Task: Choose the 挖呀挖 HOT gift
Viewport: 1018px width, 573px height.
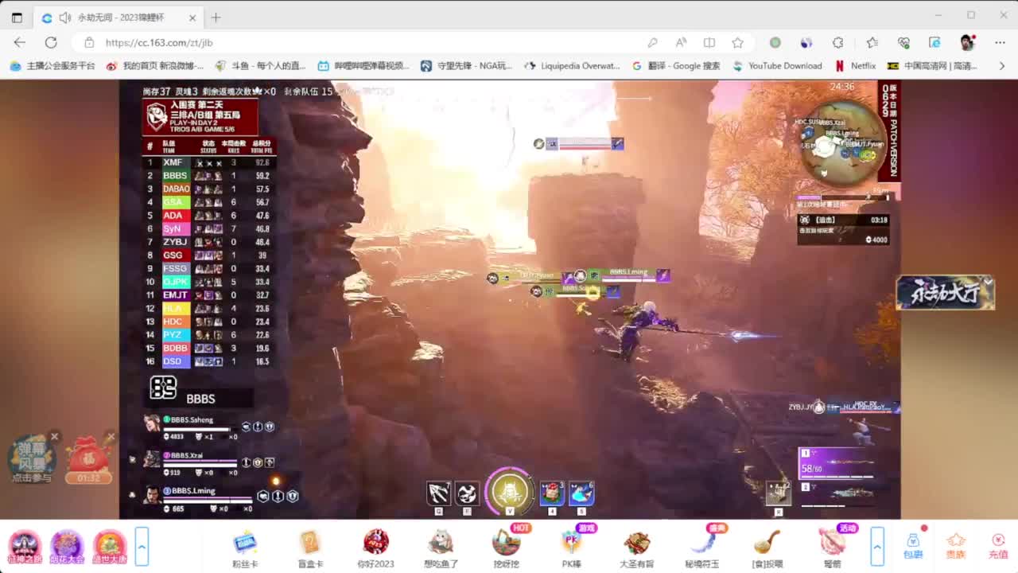Action: click(x=506, y=548)
